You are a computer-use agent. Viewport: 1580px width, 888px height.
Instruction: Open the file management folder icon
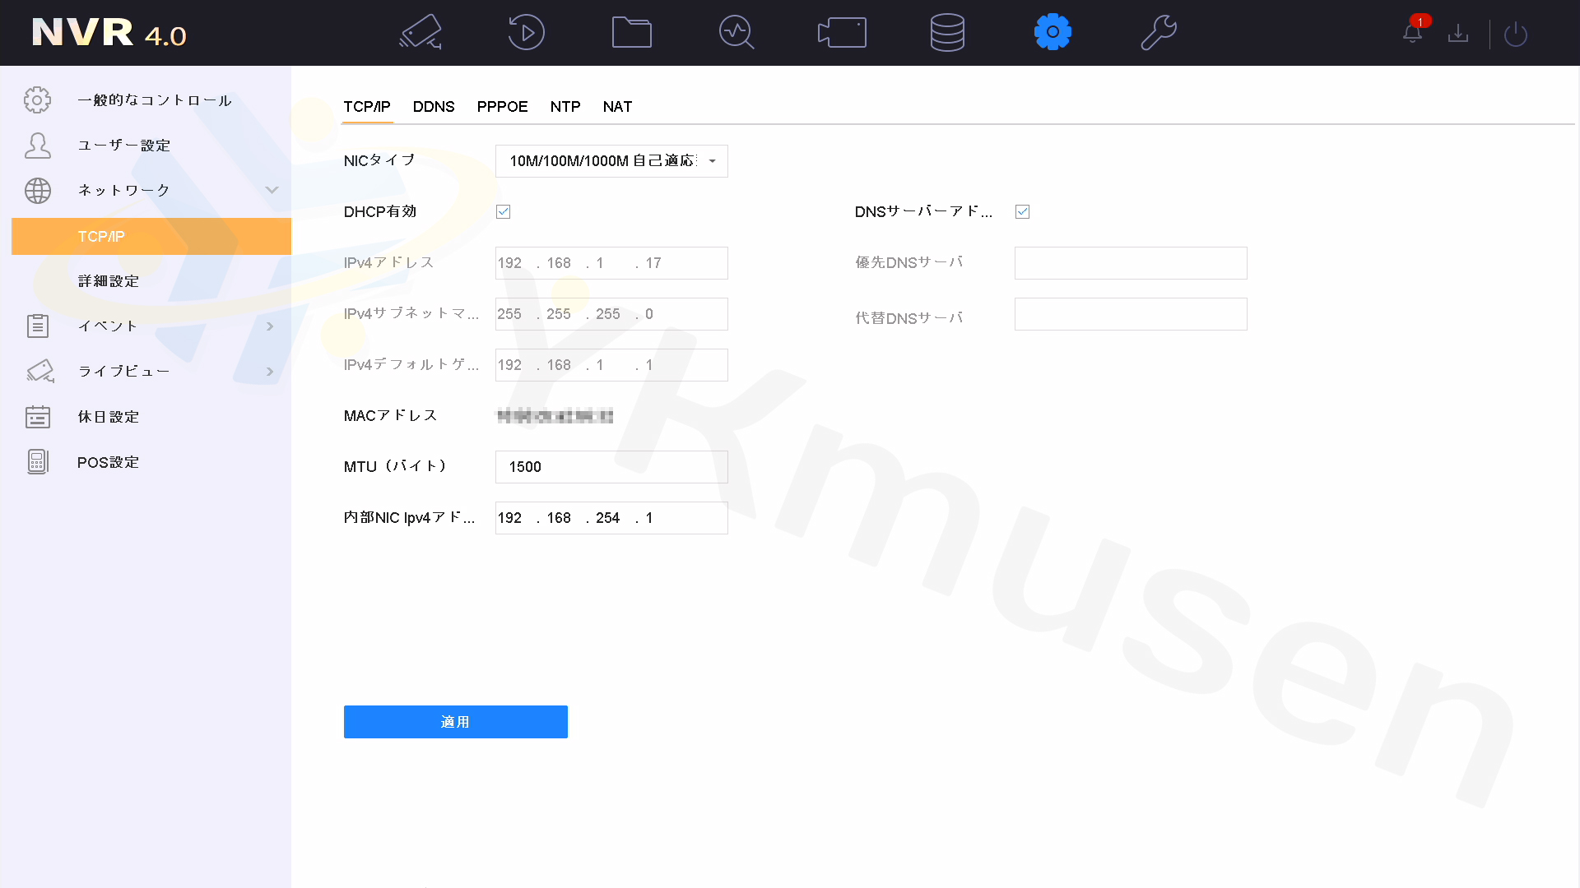pyautogui.click(x=631, y=33)
